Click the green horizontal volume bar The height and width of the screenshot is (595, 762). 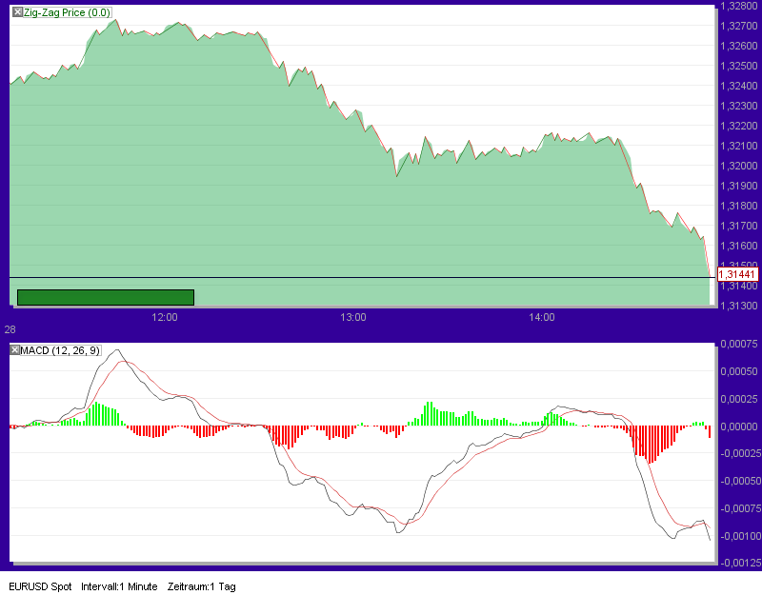[103, 296]
